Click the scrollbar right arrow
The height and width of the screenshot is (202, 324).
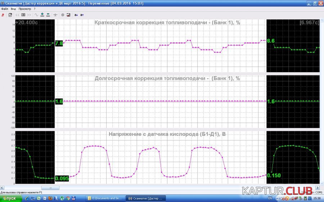point(318,188)
